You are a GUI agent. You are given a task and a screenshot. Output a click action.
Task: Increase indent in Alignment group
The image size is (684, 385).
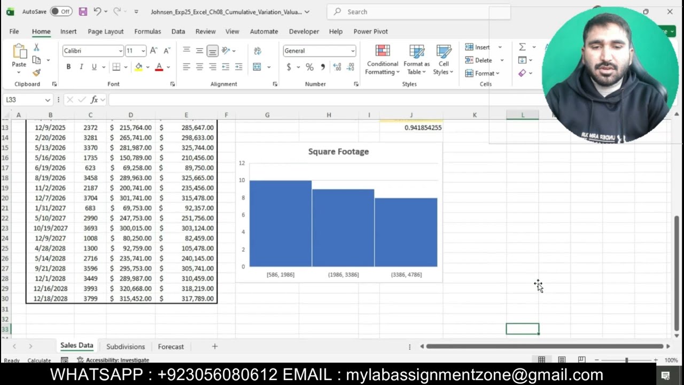click(238, 67)
